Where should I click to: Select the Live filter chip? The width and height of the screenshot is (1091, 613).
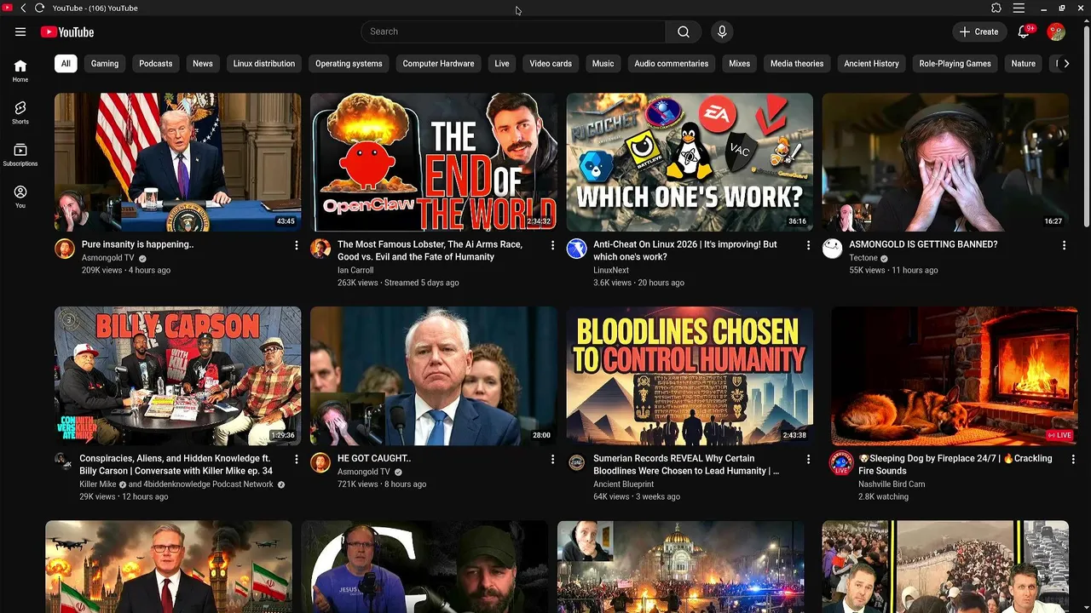point(502,64)
